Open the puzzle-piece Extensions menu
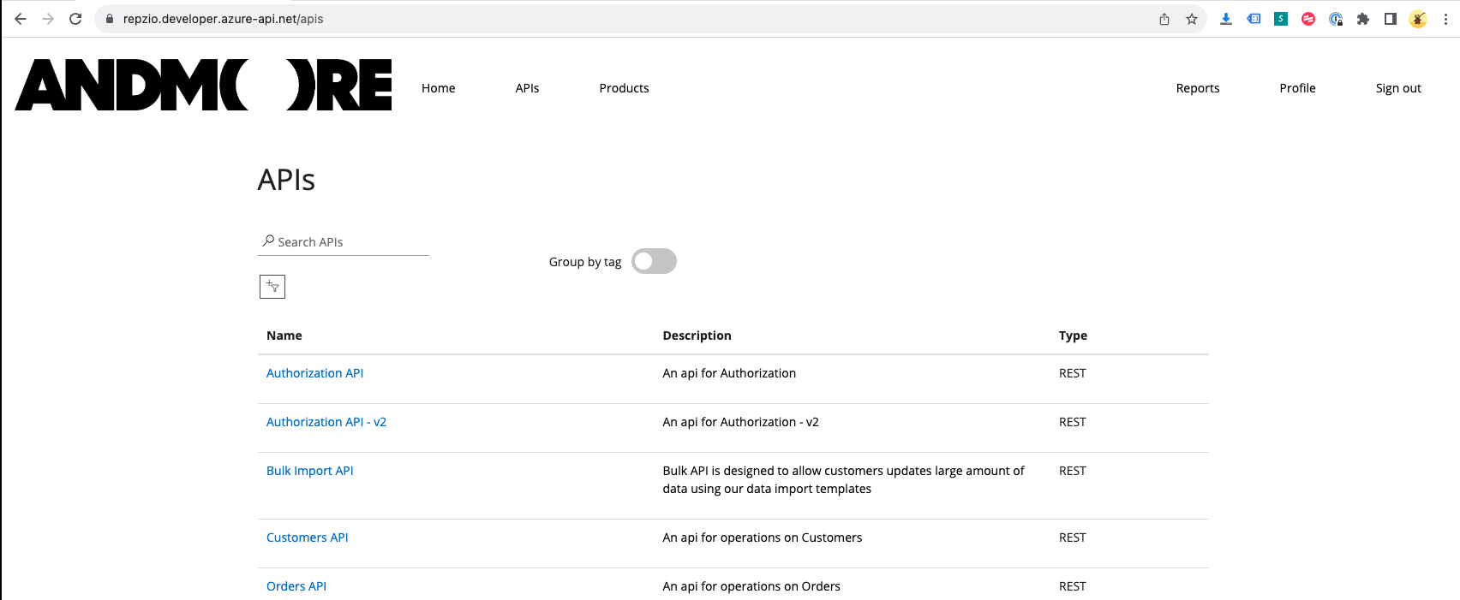Screen dimensions: 1460x600 tap(1363, 19)
